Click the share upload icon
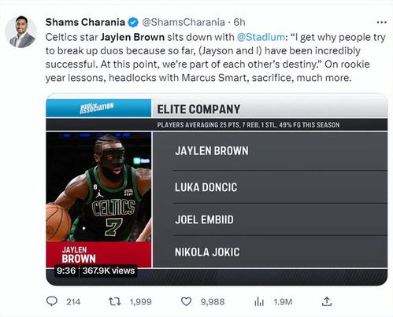Screen dimensions: 393x317 pyautogui.click(x=327, y=301)
